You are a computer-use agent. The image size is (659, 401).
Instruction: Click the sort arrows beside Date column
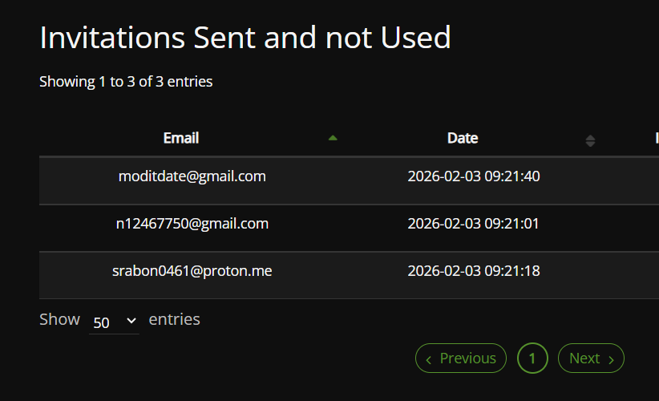coord(590,140)
